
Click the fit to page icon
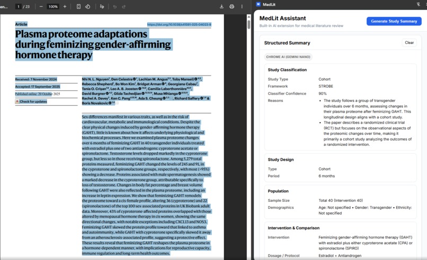(x=78, y=6)
